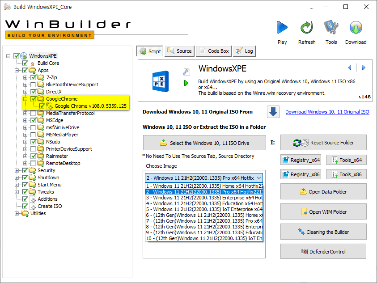
Task: Enable the RemoteDesktop checkbox
Action: coord(34,163)
